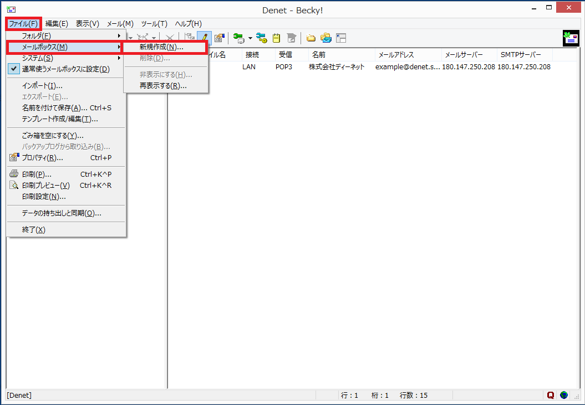The width and height of the screenshot is (585, 405).
Task: Click the メールアドレス column header
Action: [408, 55]
